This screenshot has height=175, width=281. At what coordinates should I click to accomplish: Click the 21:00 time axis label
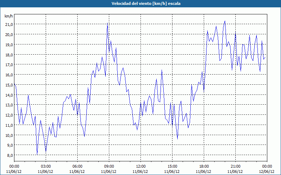pyautogui.click(x=235, y=167)
